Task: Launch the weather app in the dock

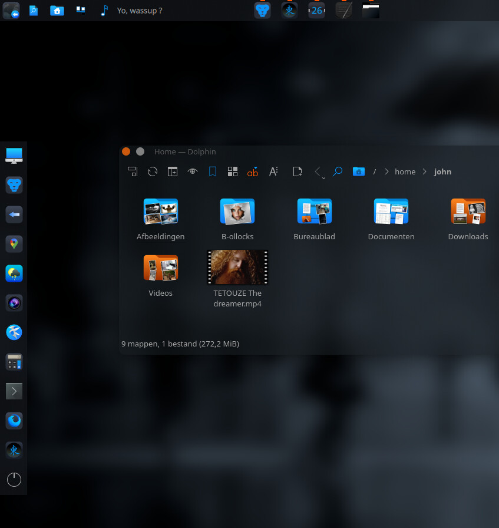Action: (x=14, y=273)
